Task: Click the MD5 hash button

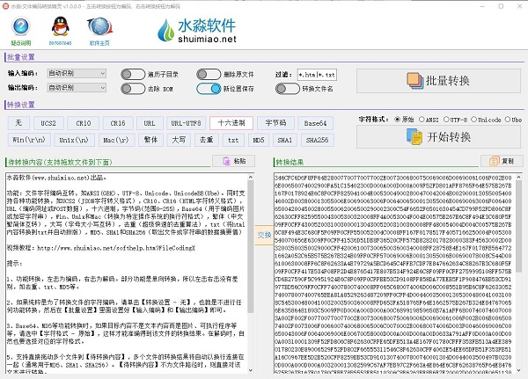Action: coord(259,139)
